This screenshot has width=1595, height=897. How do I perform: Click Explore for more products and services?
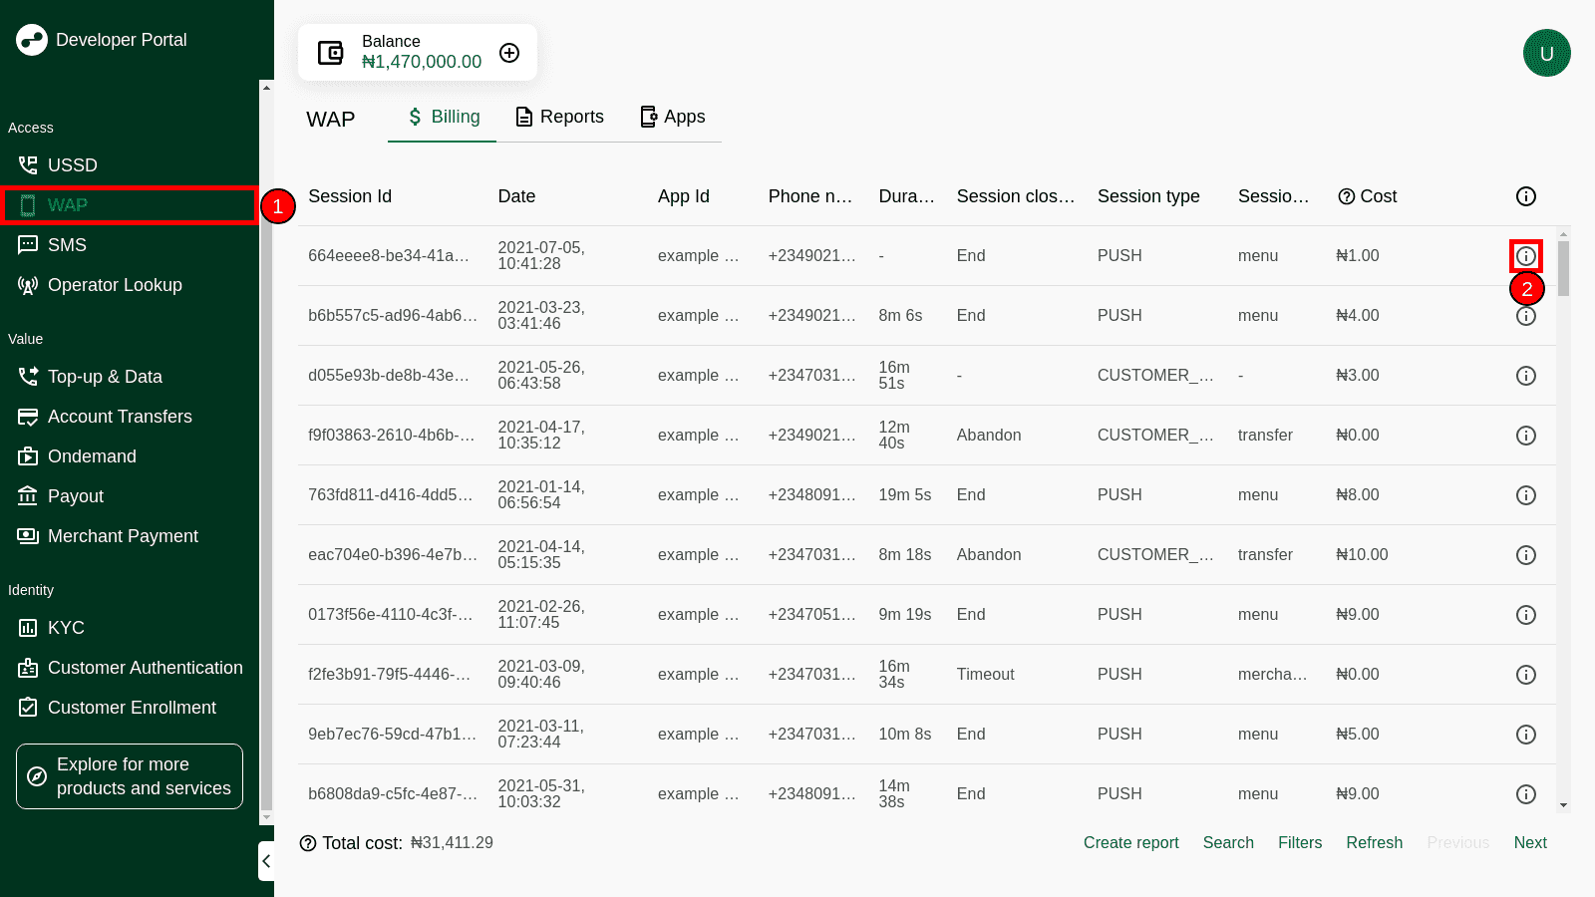[x=130, y=776]
